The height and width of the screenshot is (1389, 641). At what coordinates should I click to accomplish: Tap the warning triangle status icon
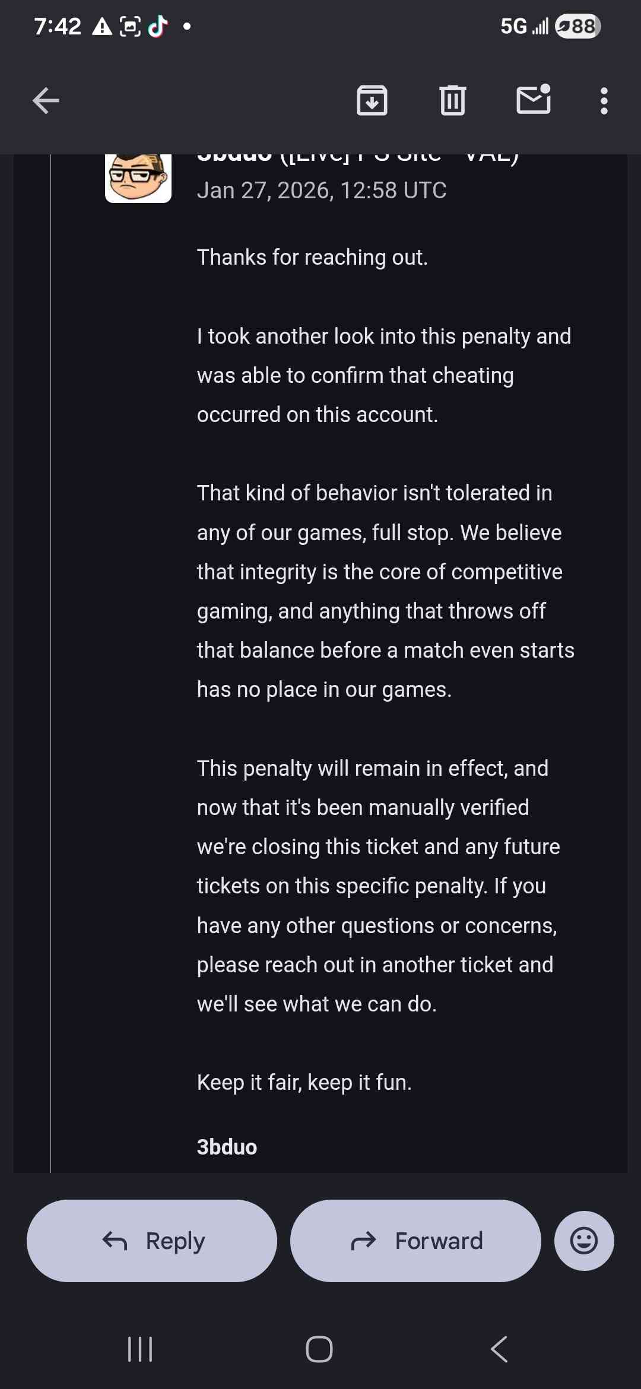pos(102,27)
